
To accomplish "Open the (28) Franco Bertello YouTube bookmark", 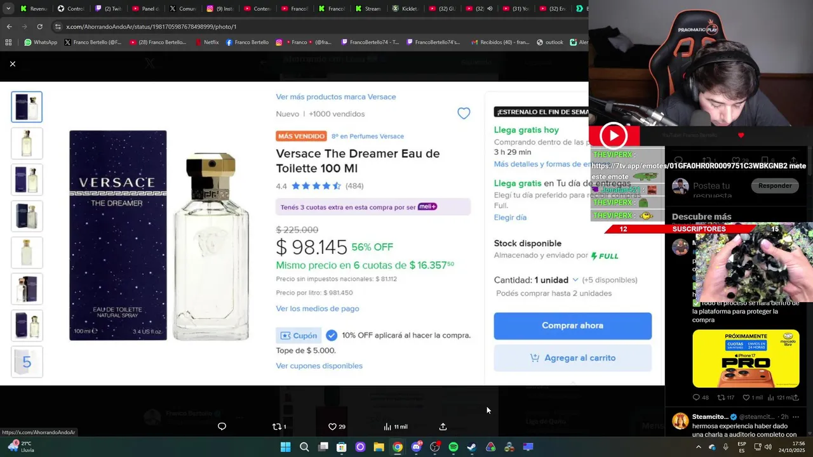I will 158,43.
